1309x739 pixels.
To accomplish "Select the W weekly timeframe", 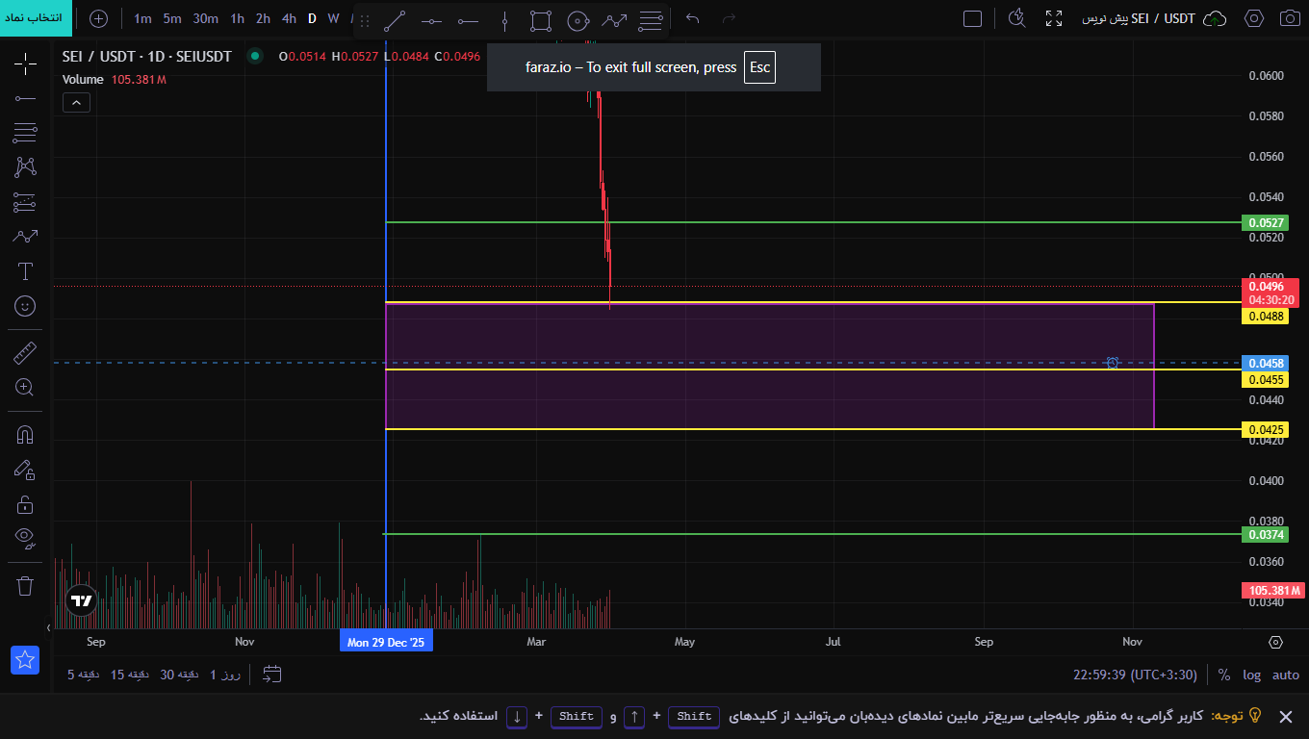I will (x=333, y=18).
